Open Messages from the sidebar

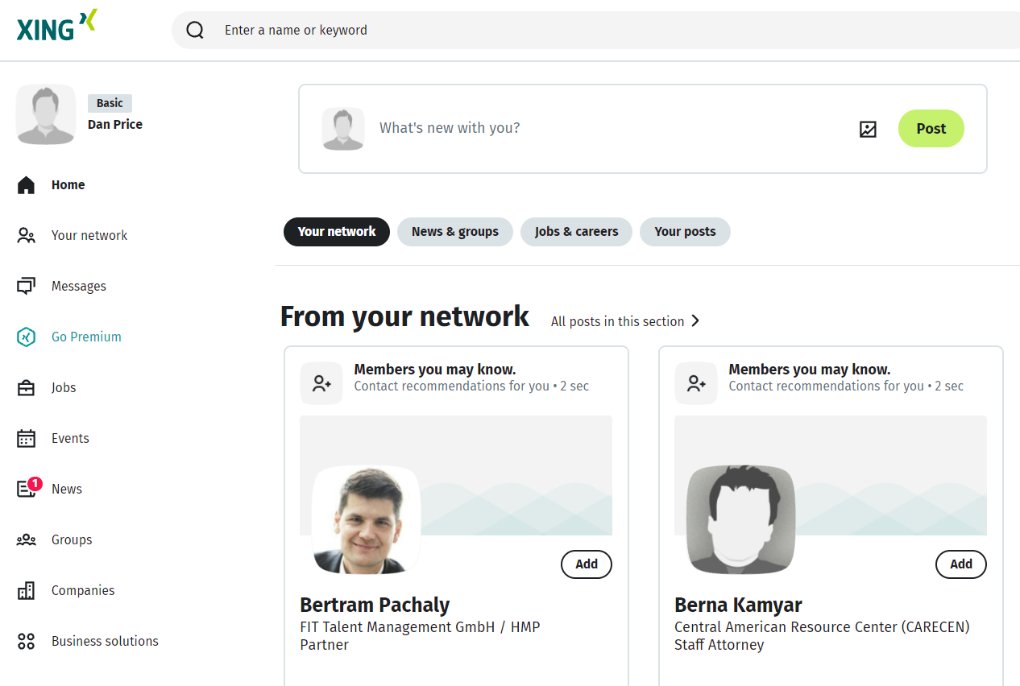point(78,286)
